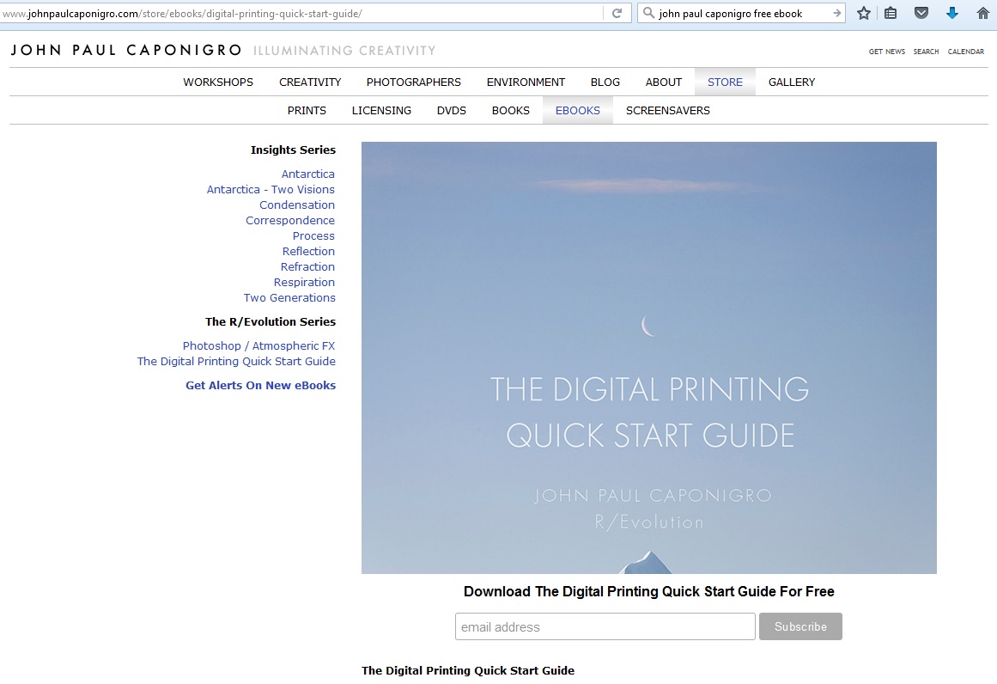Click Get Alerts On New eBooks
The image size is (997, 684).
(x=261, y=385)
